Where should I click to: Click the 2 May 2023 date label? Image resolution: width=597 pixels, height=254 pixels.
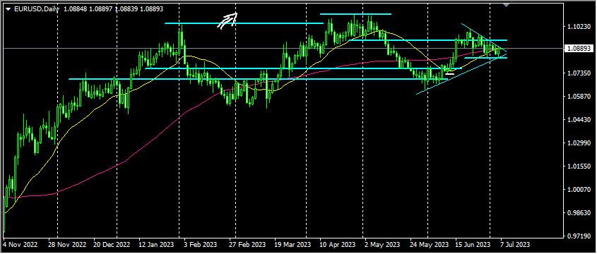382,243
